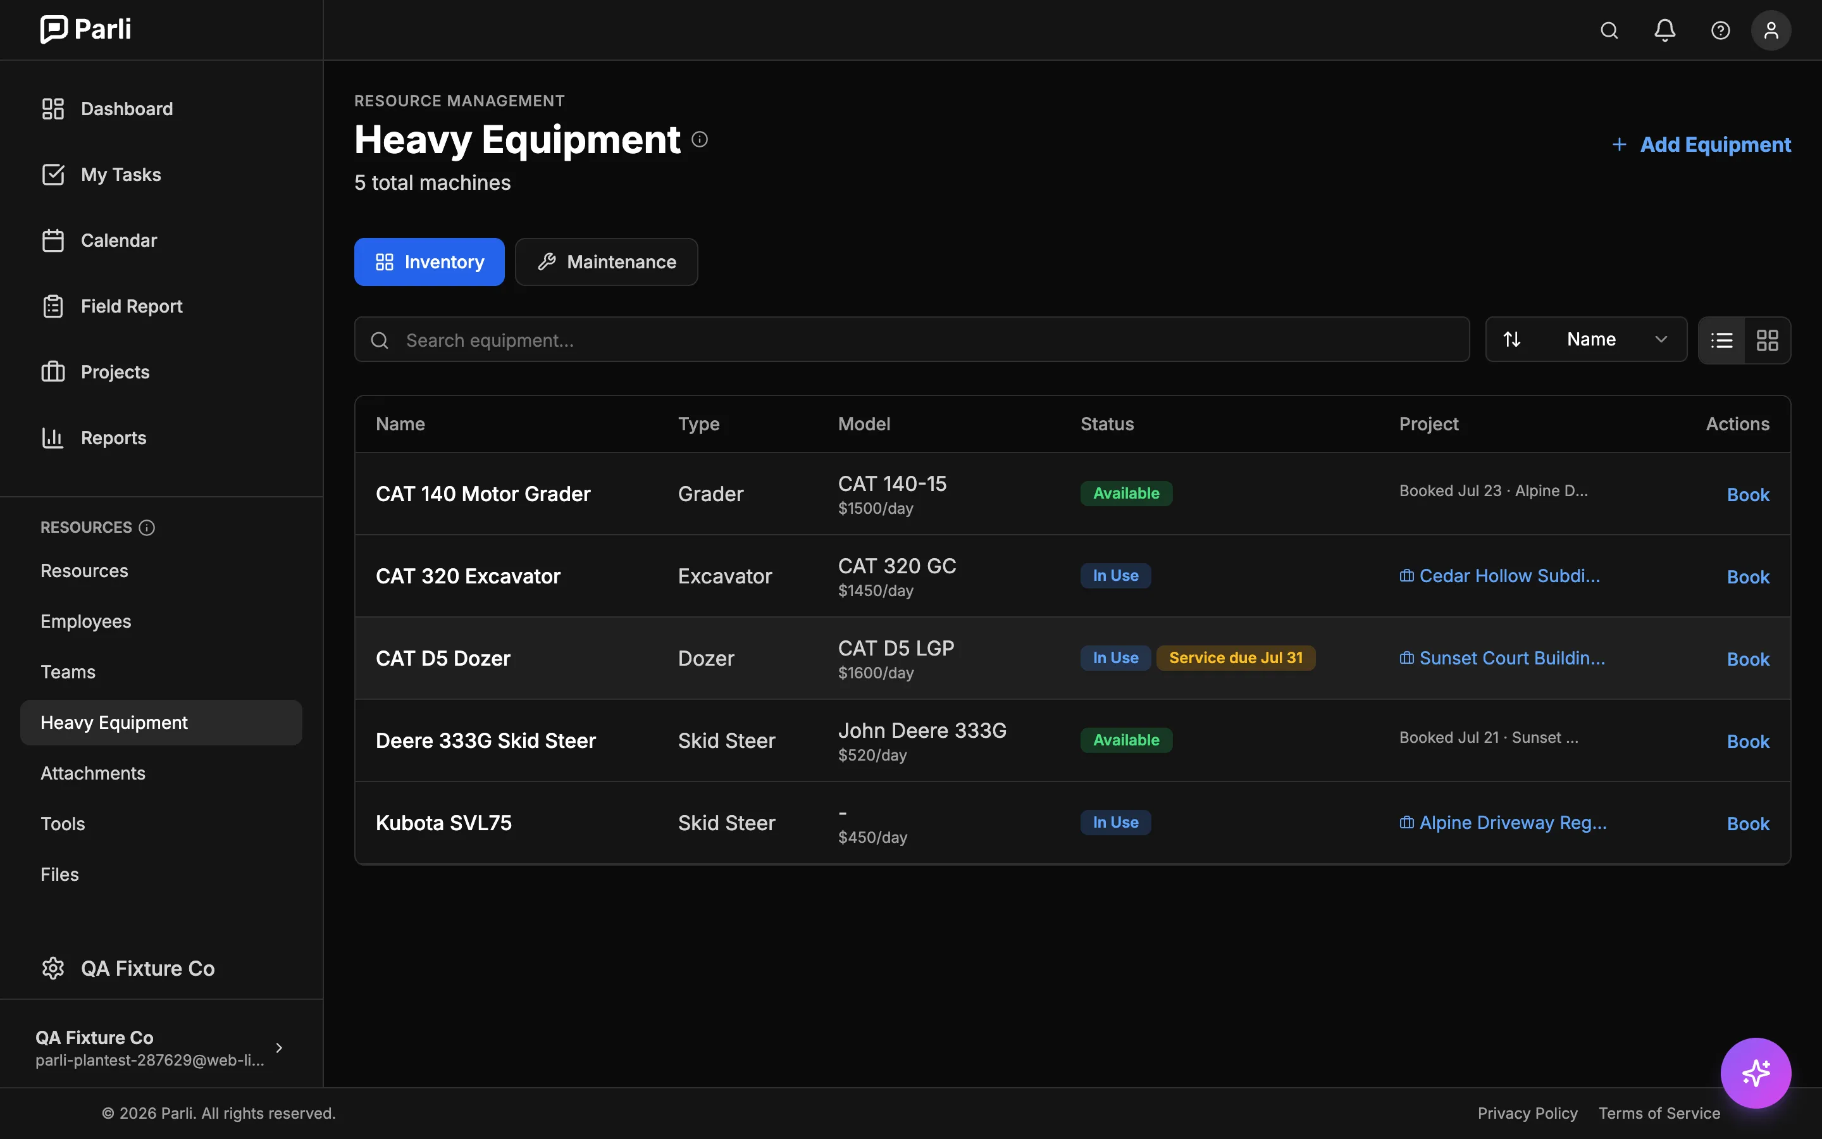1822x1139 pixels.
Task: Click the magnifier icon in equipment search
Action: click(x=380, y=340)
